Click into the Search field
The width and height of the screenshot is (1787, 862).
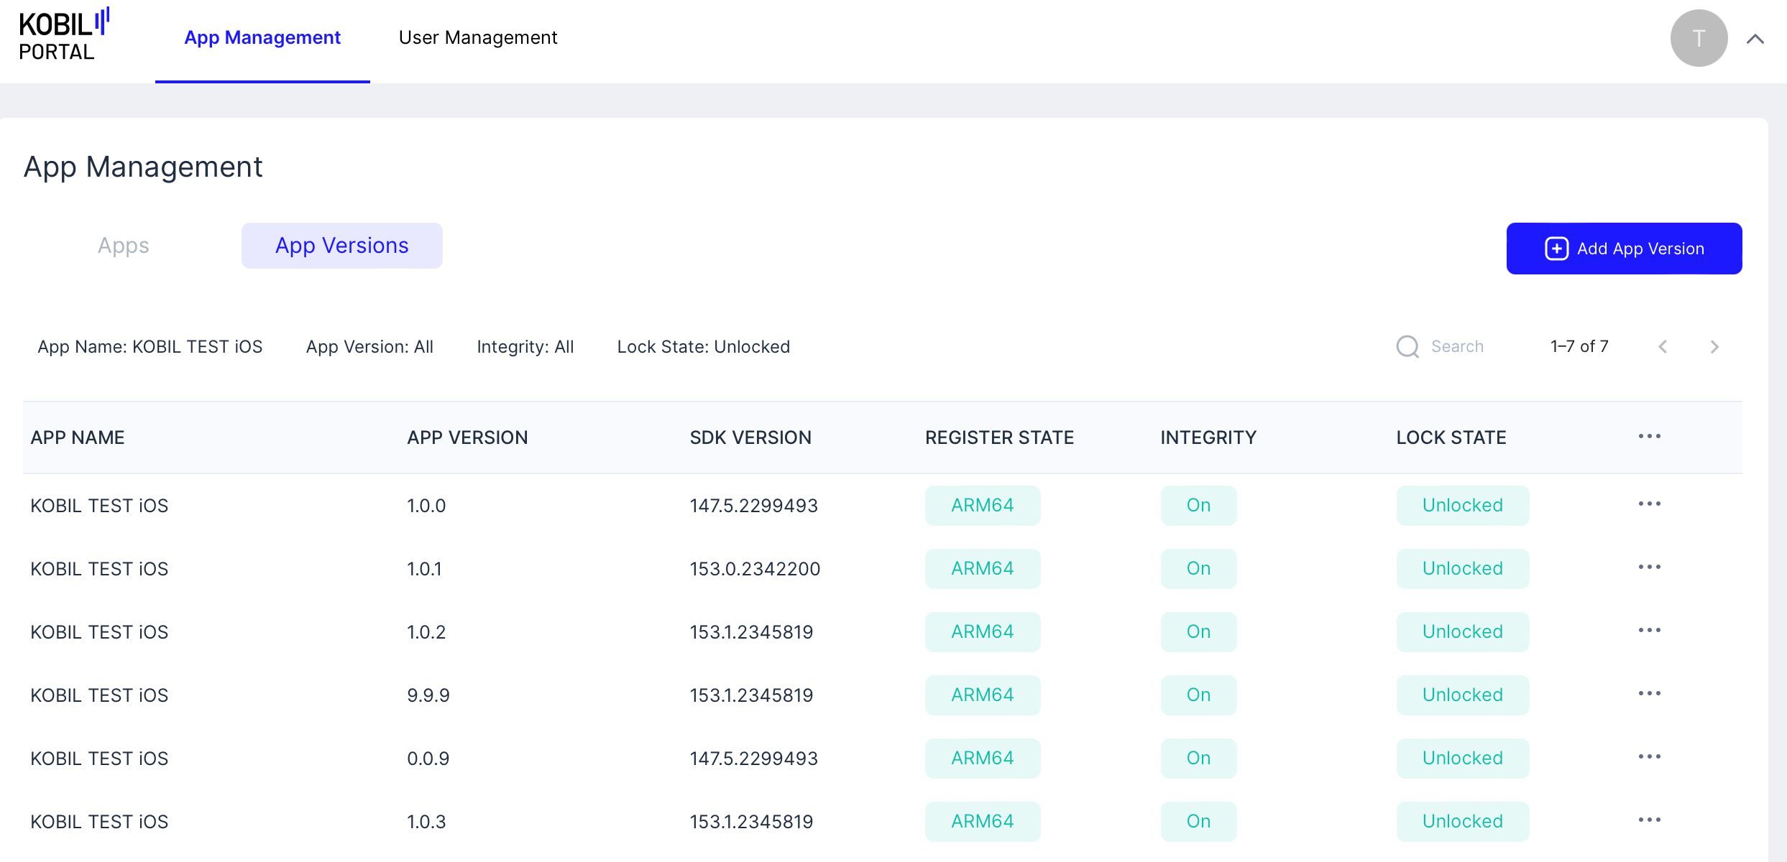pyautogui.click(x=1458, y=347)
